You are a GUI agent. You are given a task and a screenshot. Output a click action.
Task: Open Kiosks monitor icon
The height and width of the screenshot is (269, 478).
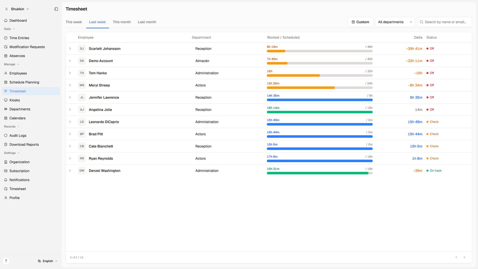[6, 100]
